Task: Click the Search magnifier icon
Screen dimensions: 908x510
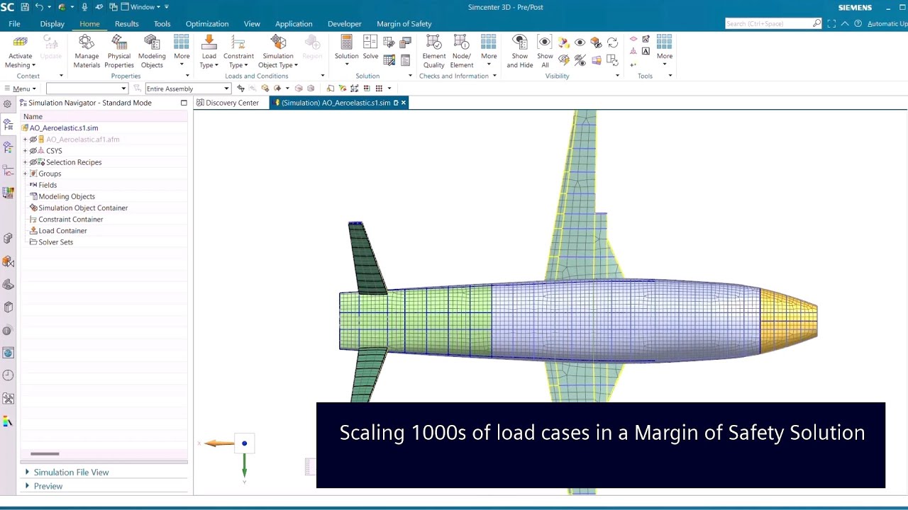Action: [816, 23]
